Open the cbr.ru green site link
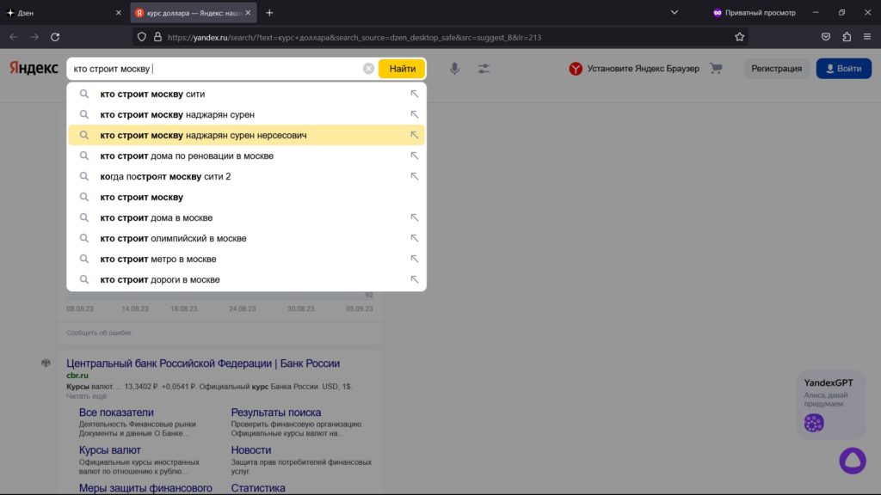 coord(77,376)
